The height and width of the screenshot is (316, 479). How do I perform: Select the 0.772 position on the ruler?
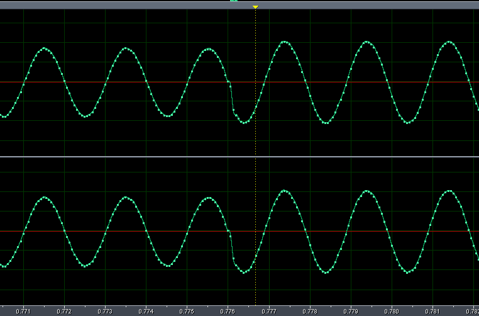coord(64,311)
